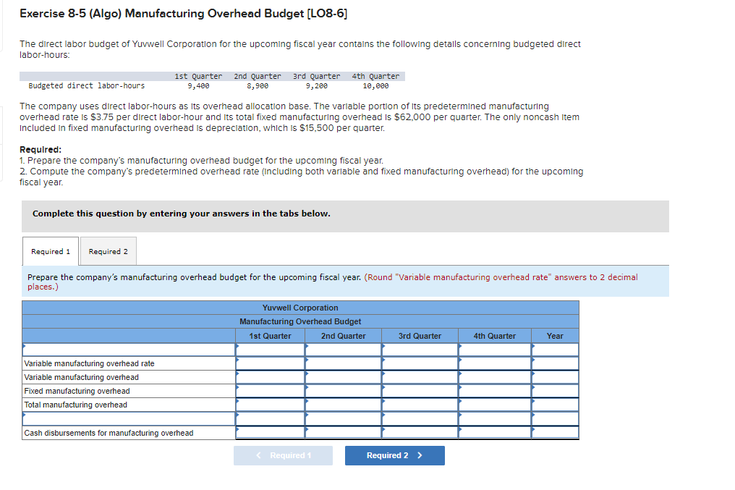Click the Manufacturing Overhead Budget table heading
Screen dimensions: 735x490
pos(300,321)
